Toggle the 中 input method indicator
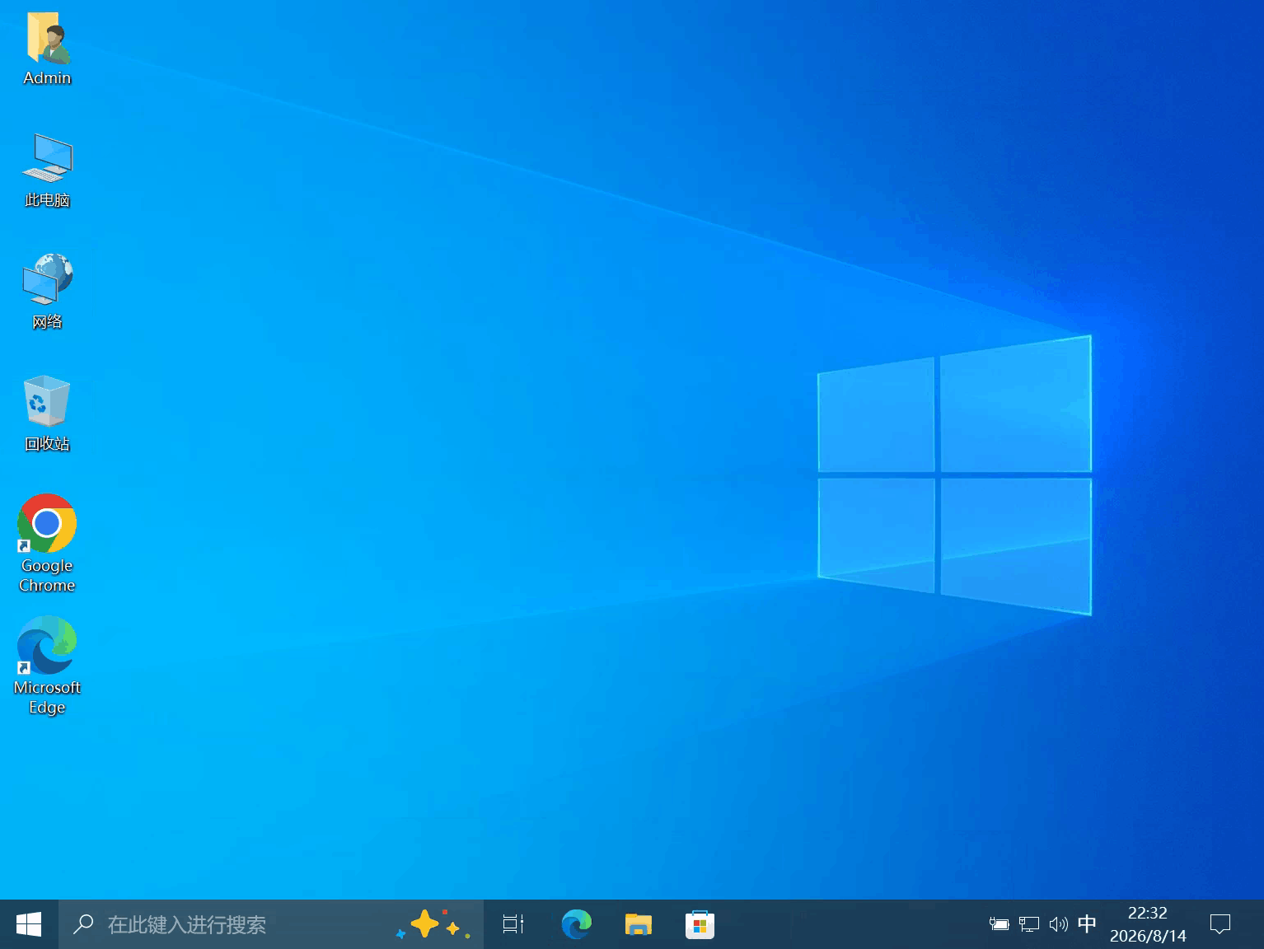 point(1087,924)
